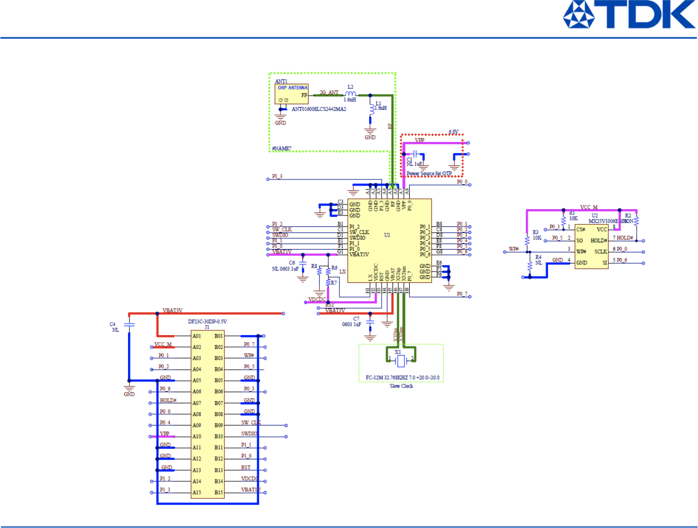
Task: Click the 'P0_7' net label right of U1
Action: coord(462,294)
